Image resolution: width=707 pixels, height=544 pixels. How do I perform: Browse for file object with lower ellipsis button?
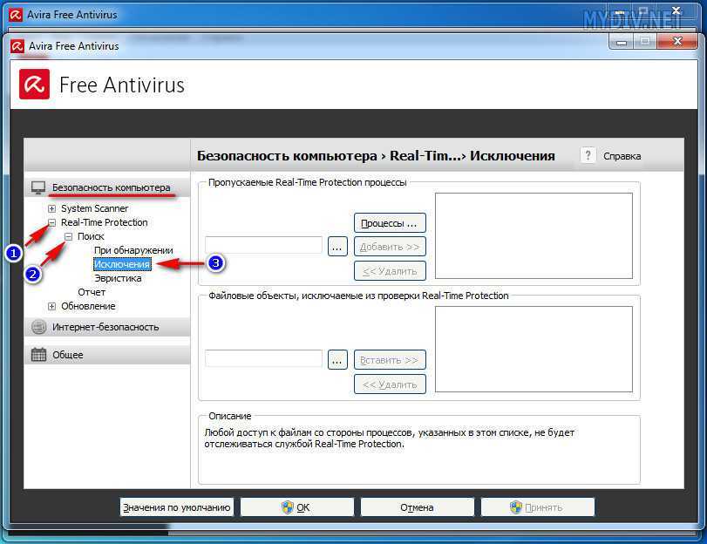coord(337,359)
